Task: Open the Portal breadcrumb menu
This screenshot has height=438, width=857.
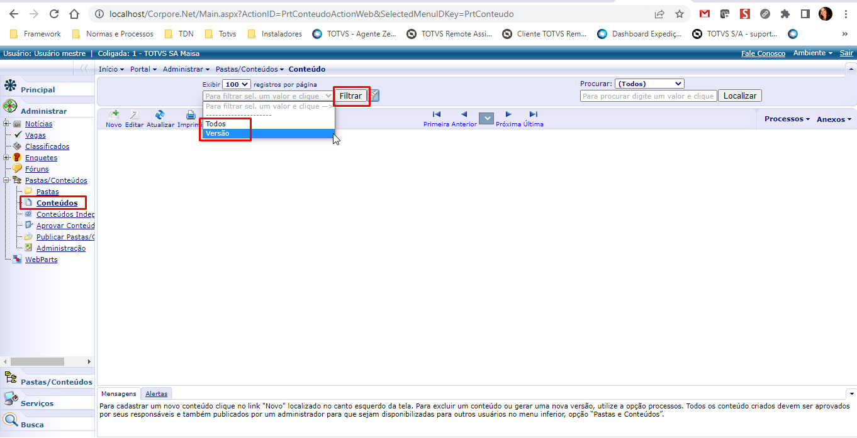Action: (x=143, y=69)
